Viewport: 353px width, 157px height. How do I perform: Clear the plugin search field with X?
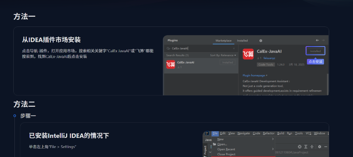tap(234, 49)
